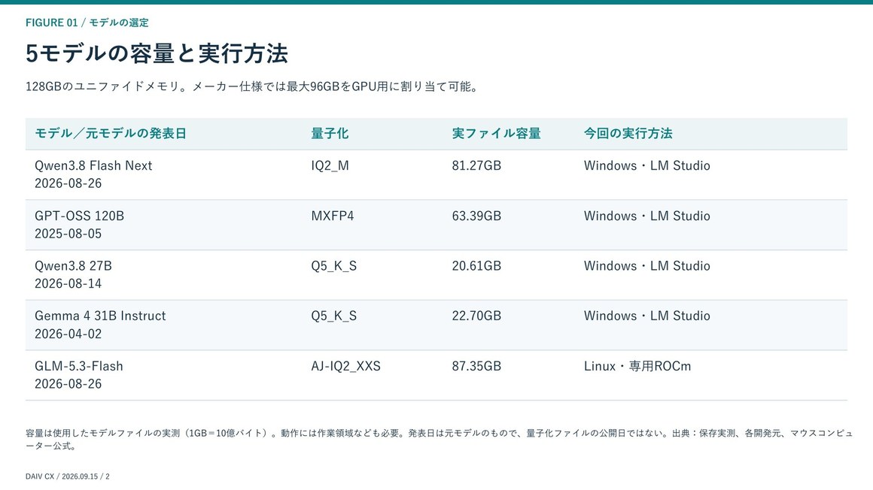Click the 'AJ-IQ2_XXS' quantization cell
This screenshot has width=873, height=490.
pos(345,366)
